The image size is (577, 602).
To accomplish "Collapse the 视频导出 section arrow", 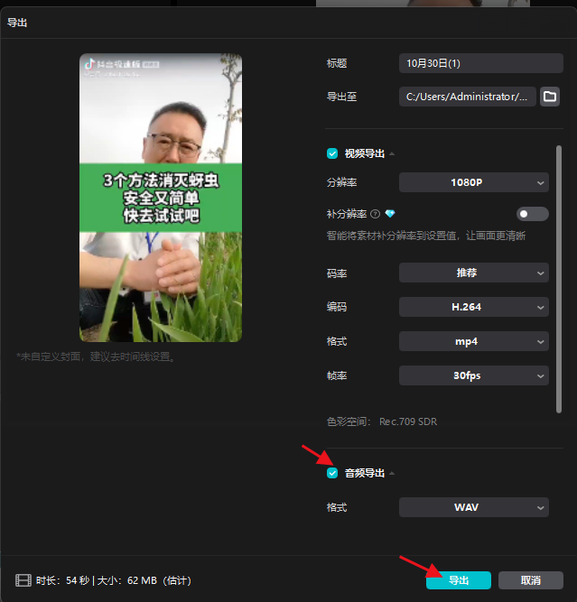I will 392,153.
